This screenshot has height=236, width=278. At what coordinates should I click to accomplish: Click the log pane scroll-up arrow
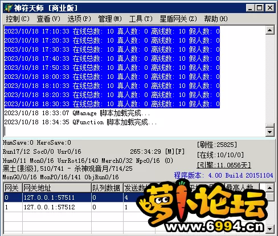(x=270, y=30)
